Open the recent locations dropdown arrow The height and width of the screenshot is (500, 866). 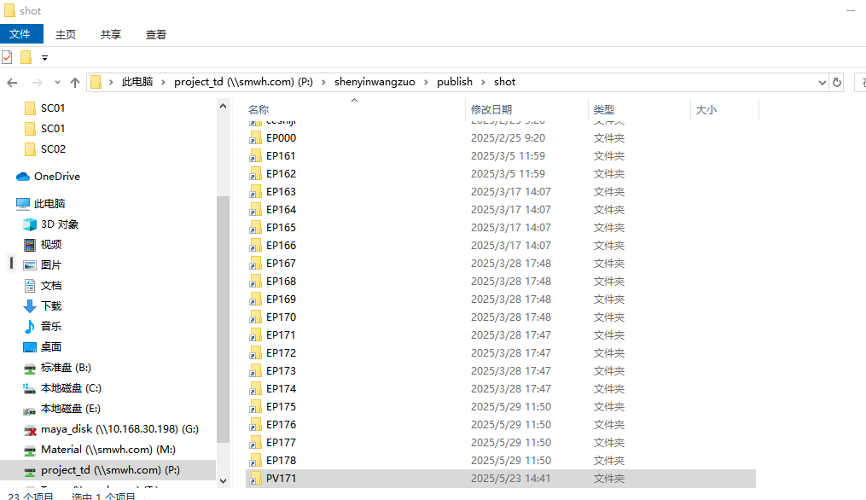tap(57, 83)
